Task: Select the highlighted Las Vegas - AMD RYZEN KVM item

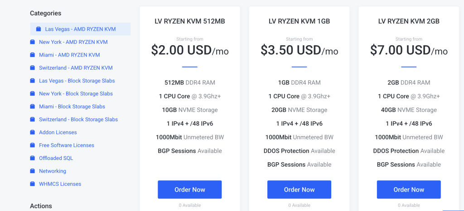Action: (80, 29)
